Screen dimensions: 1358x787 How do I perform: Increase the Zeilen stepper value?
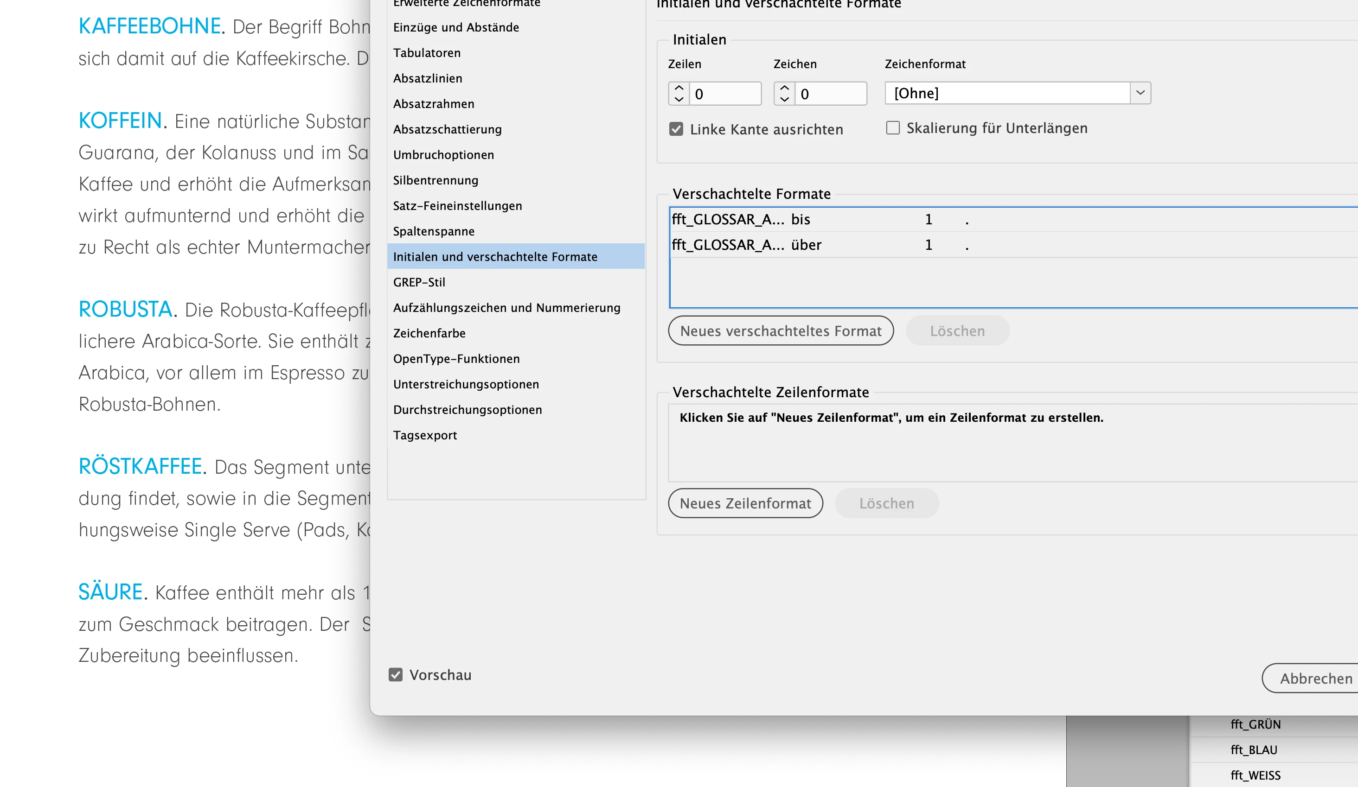click(679, 88)
